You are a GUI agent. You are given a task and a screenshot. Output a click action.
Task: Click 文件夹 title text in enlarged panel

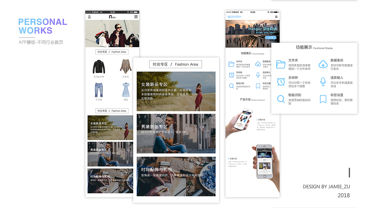coord(293,60)
